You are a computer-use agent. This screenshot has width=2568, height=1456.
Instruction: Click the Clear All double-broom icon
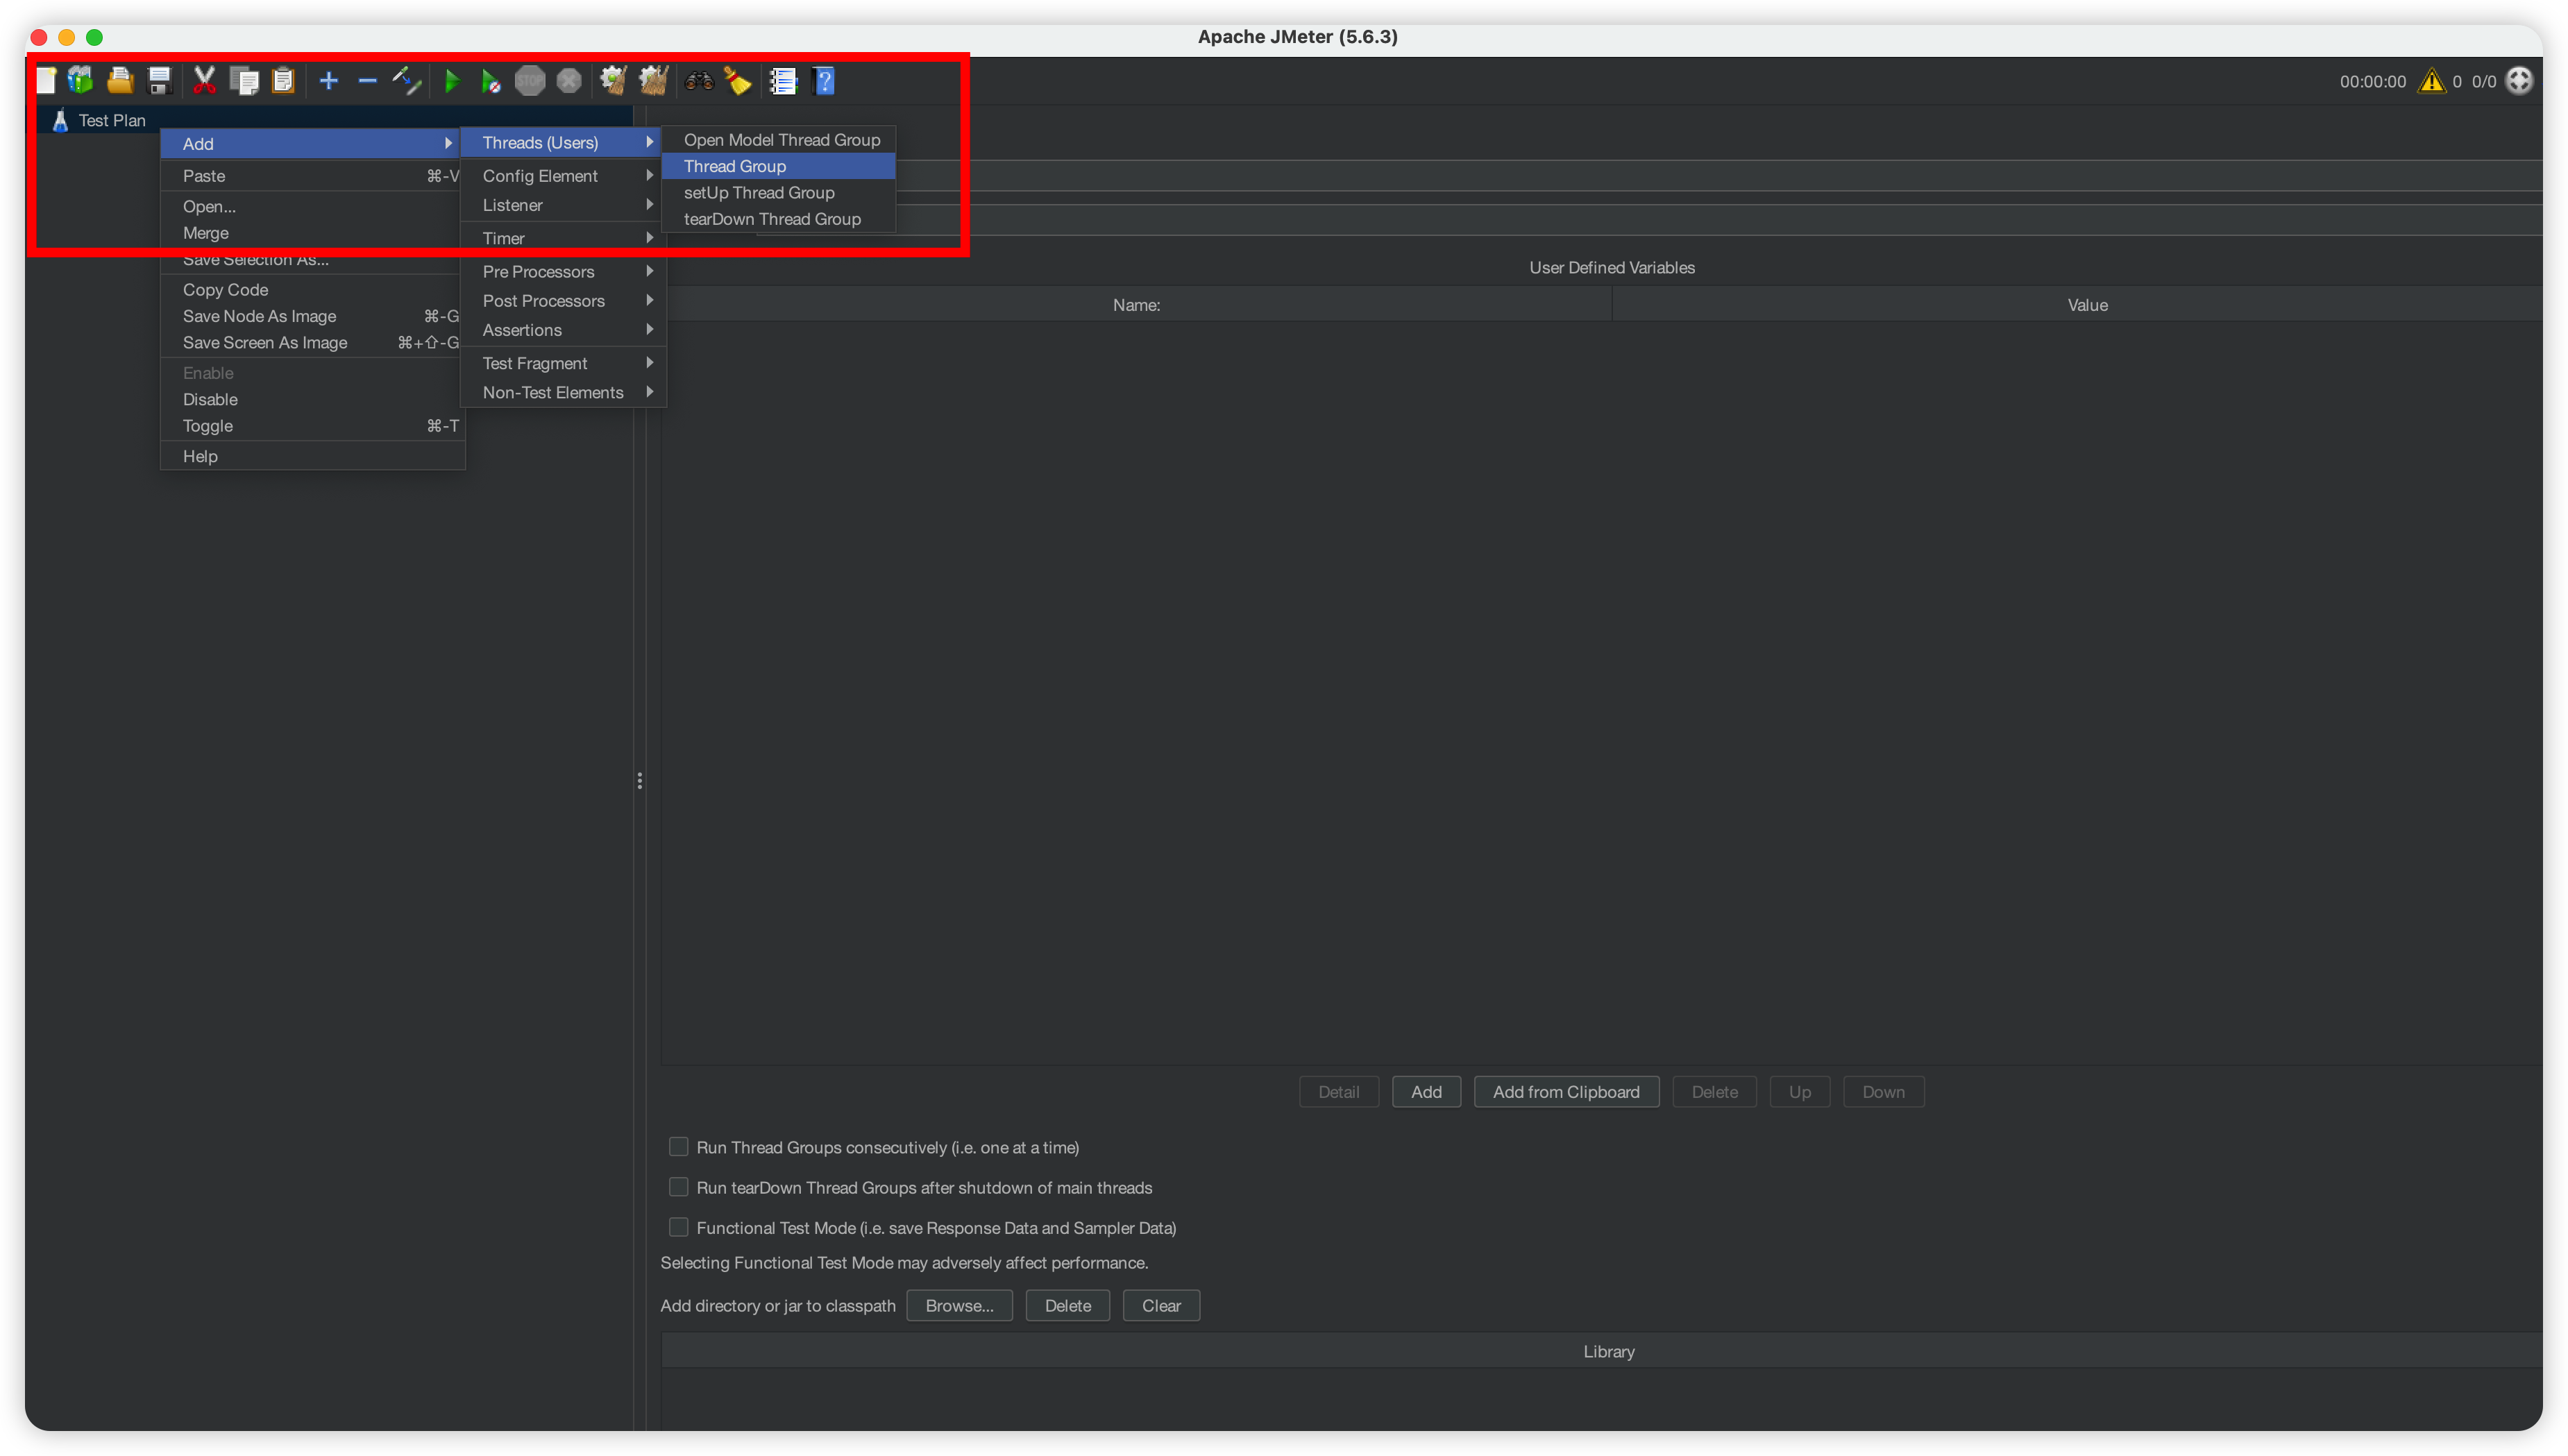[653, 81]
